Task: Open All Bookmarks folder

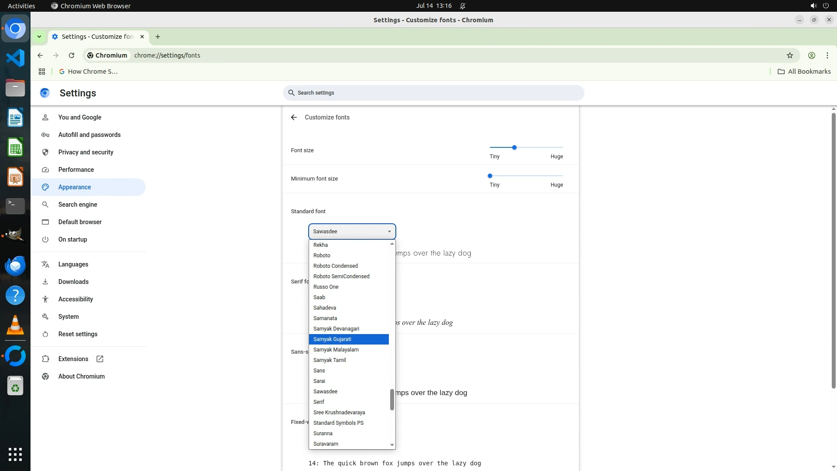Action: 804,72
